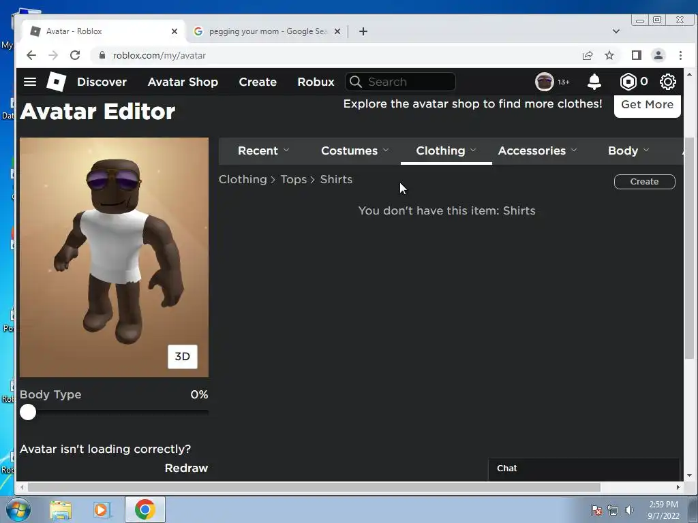
Task: Open the Roblox hamburger navigation menu
Action: click(x=30, y=82)
